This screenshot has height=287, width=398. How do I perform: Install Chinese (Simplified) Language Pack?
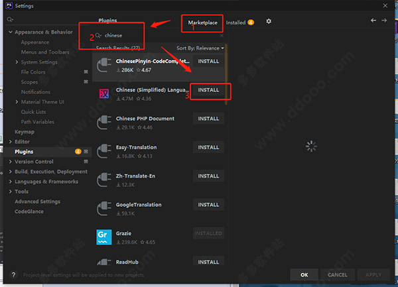click(208, 90)
